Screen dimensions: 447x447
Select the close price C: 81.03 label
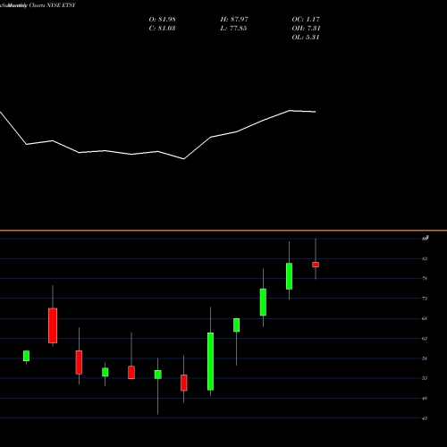pyautogui.click(x=162, y=29)
